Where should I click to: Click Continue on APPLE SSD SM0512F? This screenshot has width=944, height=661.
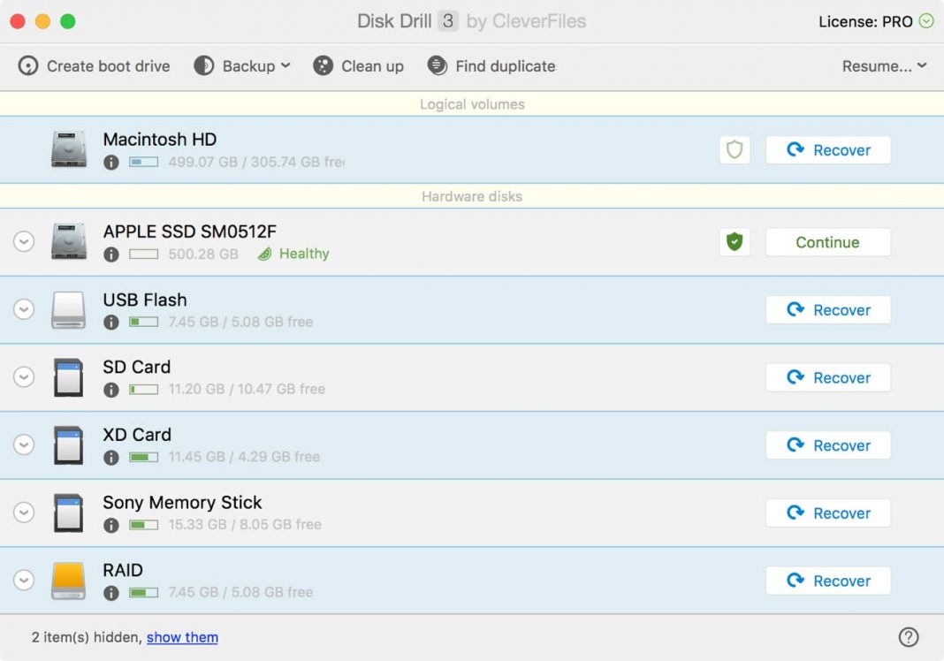tap(827, 241)
